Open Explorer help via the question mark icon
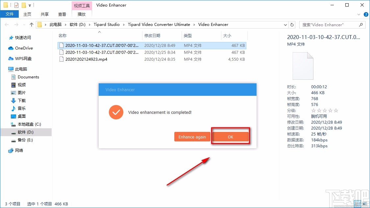This screenshot has width=370, height=208. (366, 14)
